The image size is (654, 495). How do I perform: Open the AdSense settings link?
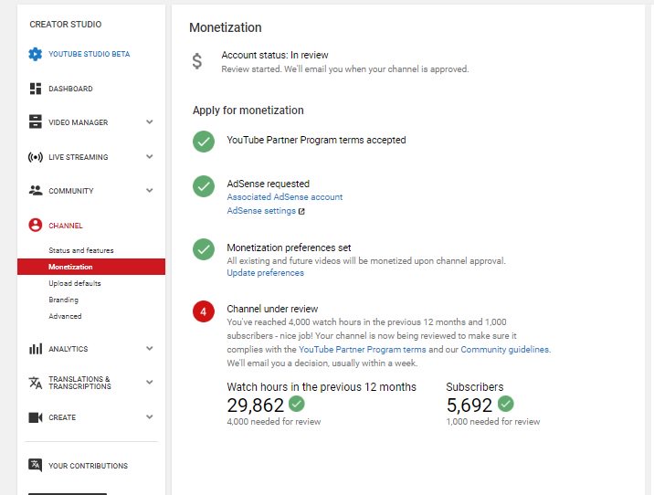(261, 211)
